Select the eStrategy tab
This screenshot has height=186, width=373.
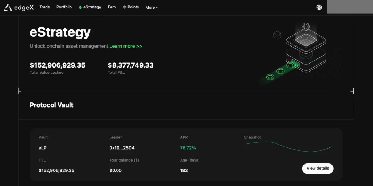pos(90,7)
